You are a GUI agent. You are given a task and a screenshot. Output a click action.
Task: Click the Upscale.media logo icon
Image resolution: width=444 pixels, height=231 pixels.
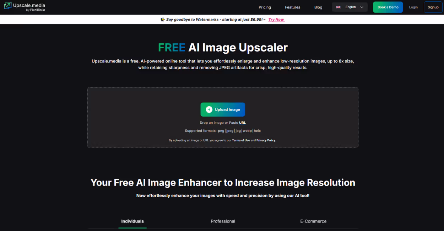pyautogui.click(x=8, y=6)
